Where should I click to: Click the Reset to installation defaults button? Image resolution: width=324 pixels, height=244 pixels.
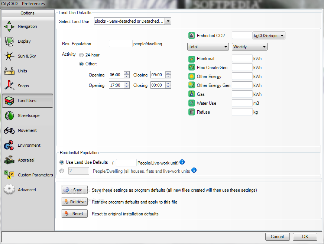point(75,214)
